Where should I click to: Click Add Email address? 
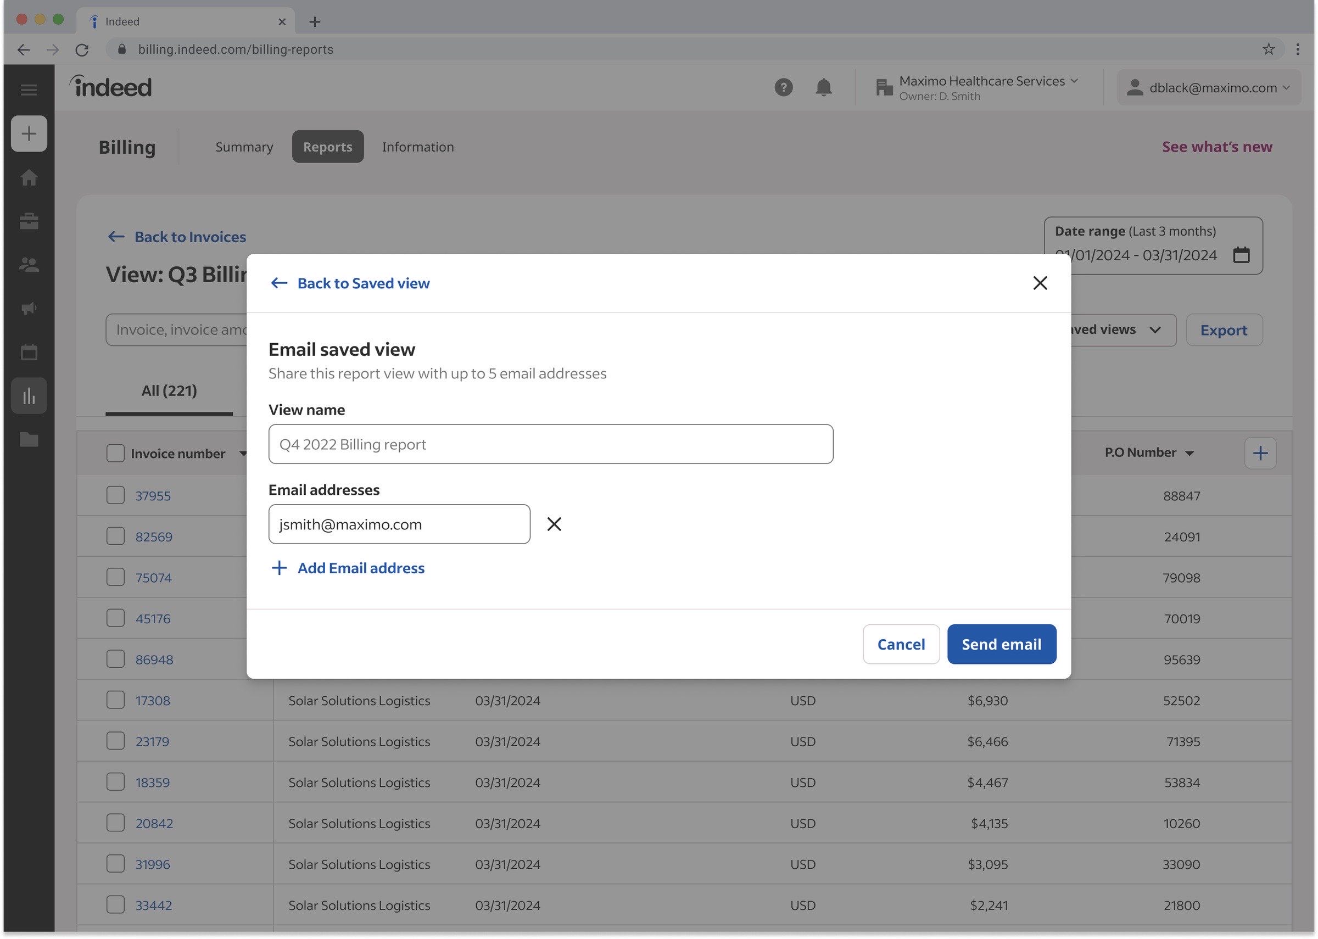(348, 568)
